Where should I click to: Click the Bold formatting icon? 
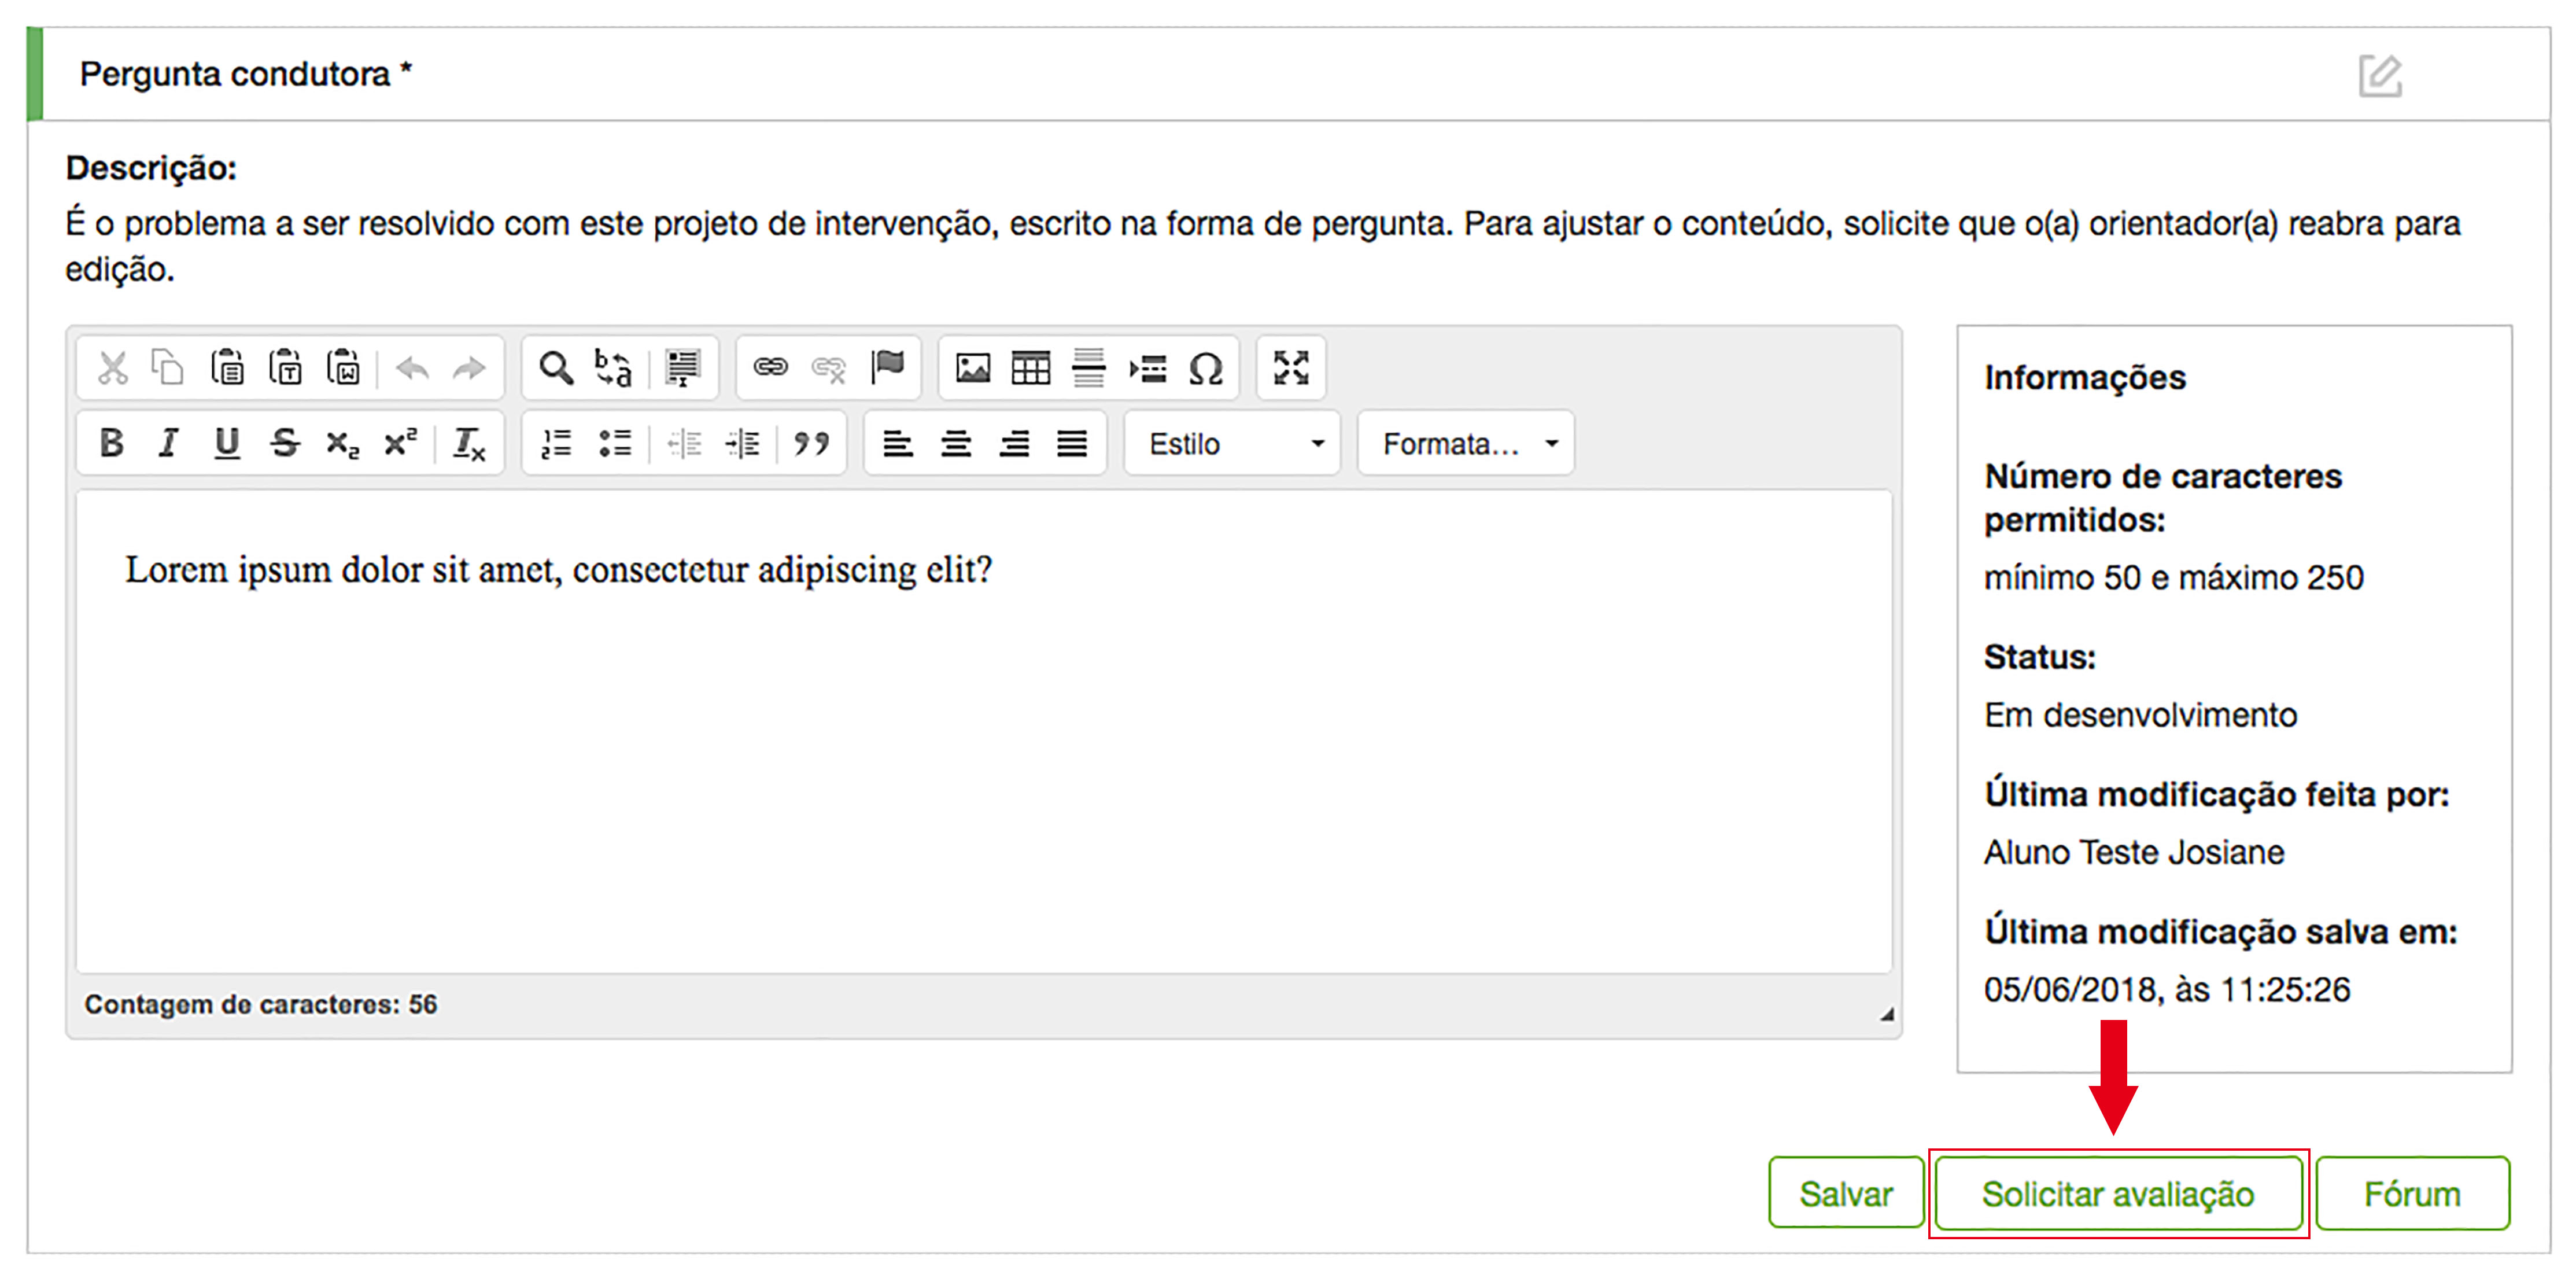click(111, 442)
